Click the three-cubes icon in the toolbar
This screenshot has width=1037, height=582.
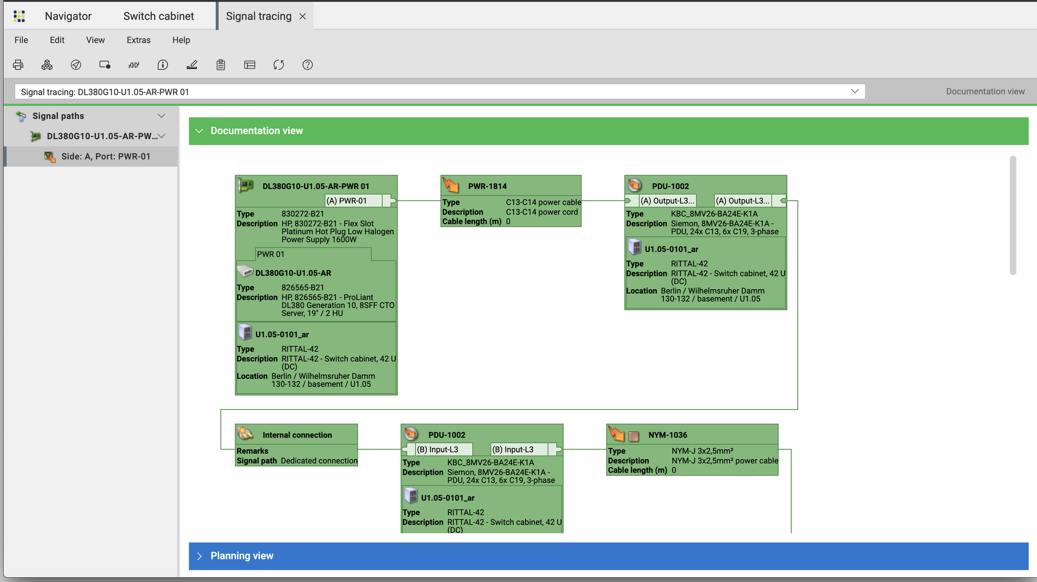point(47,65)
